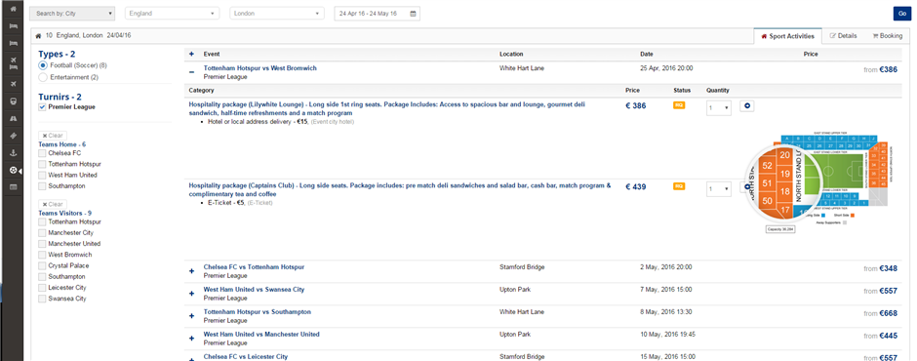The width and height of the screenshot is (917, 361).
Task: Click the 7 May, 2016 15:00 date cell
Action: [665, 289]
